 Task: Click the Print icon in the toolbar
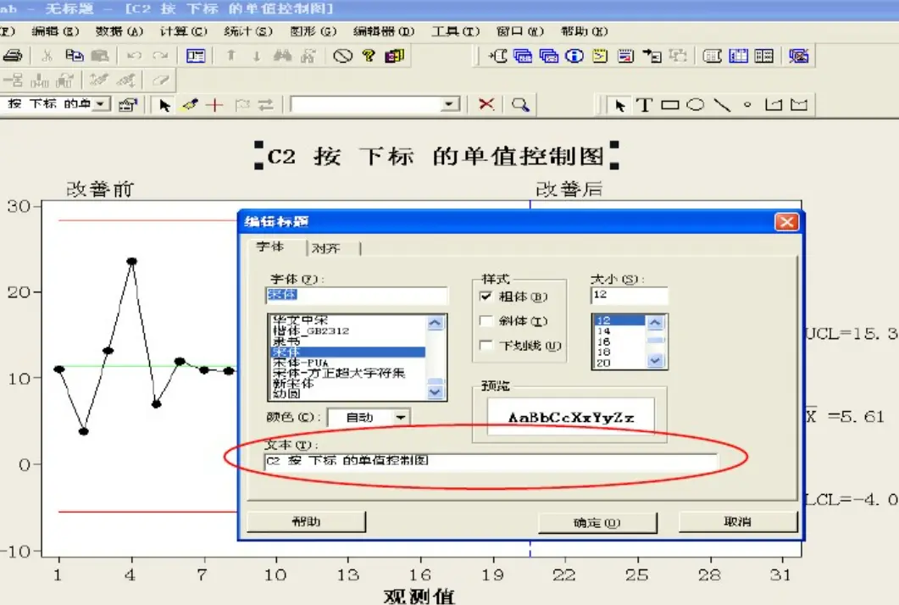point(12,56)
